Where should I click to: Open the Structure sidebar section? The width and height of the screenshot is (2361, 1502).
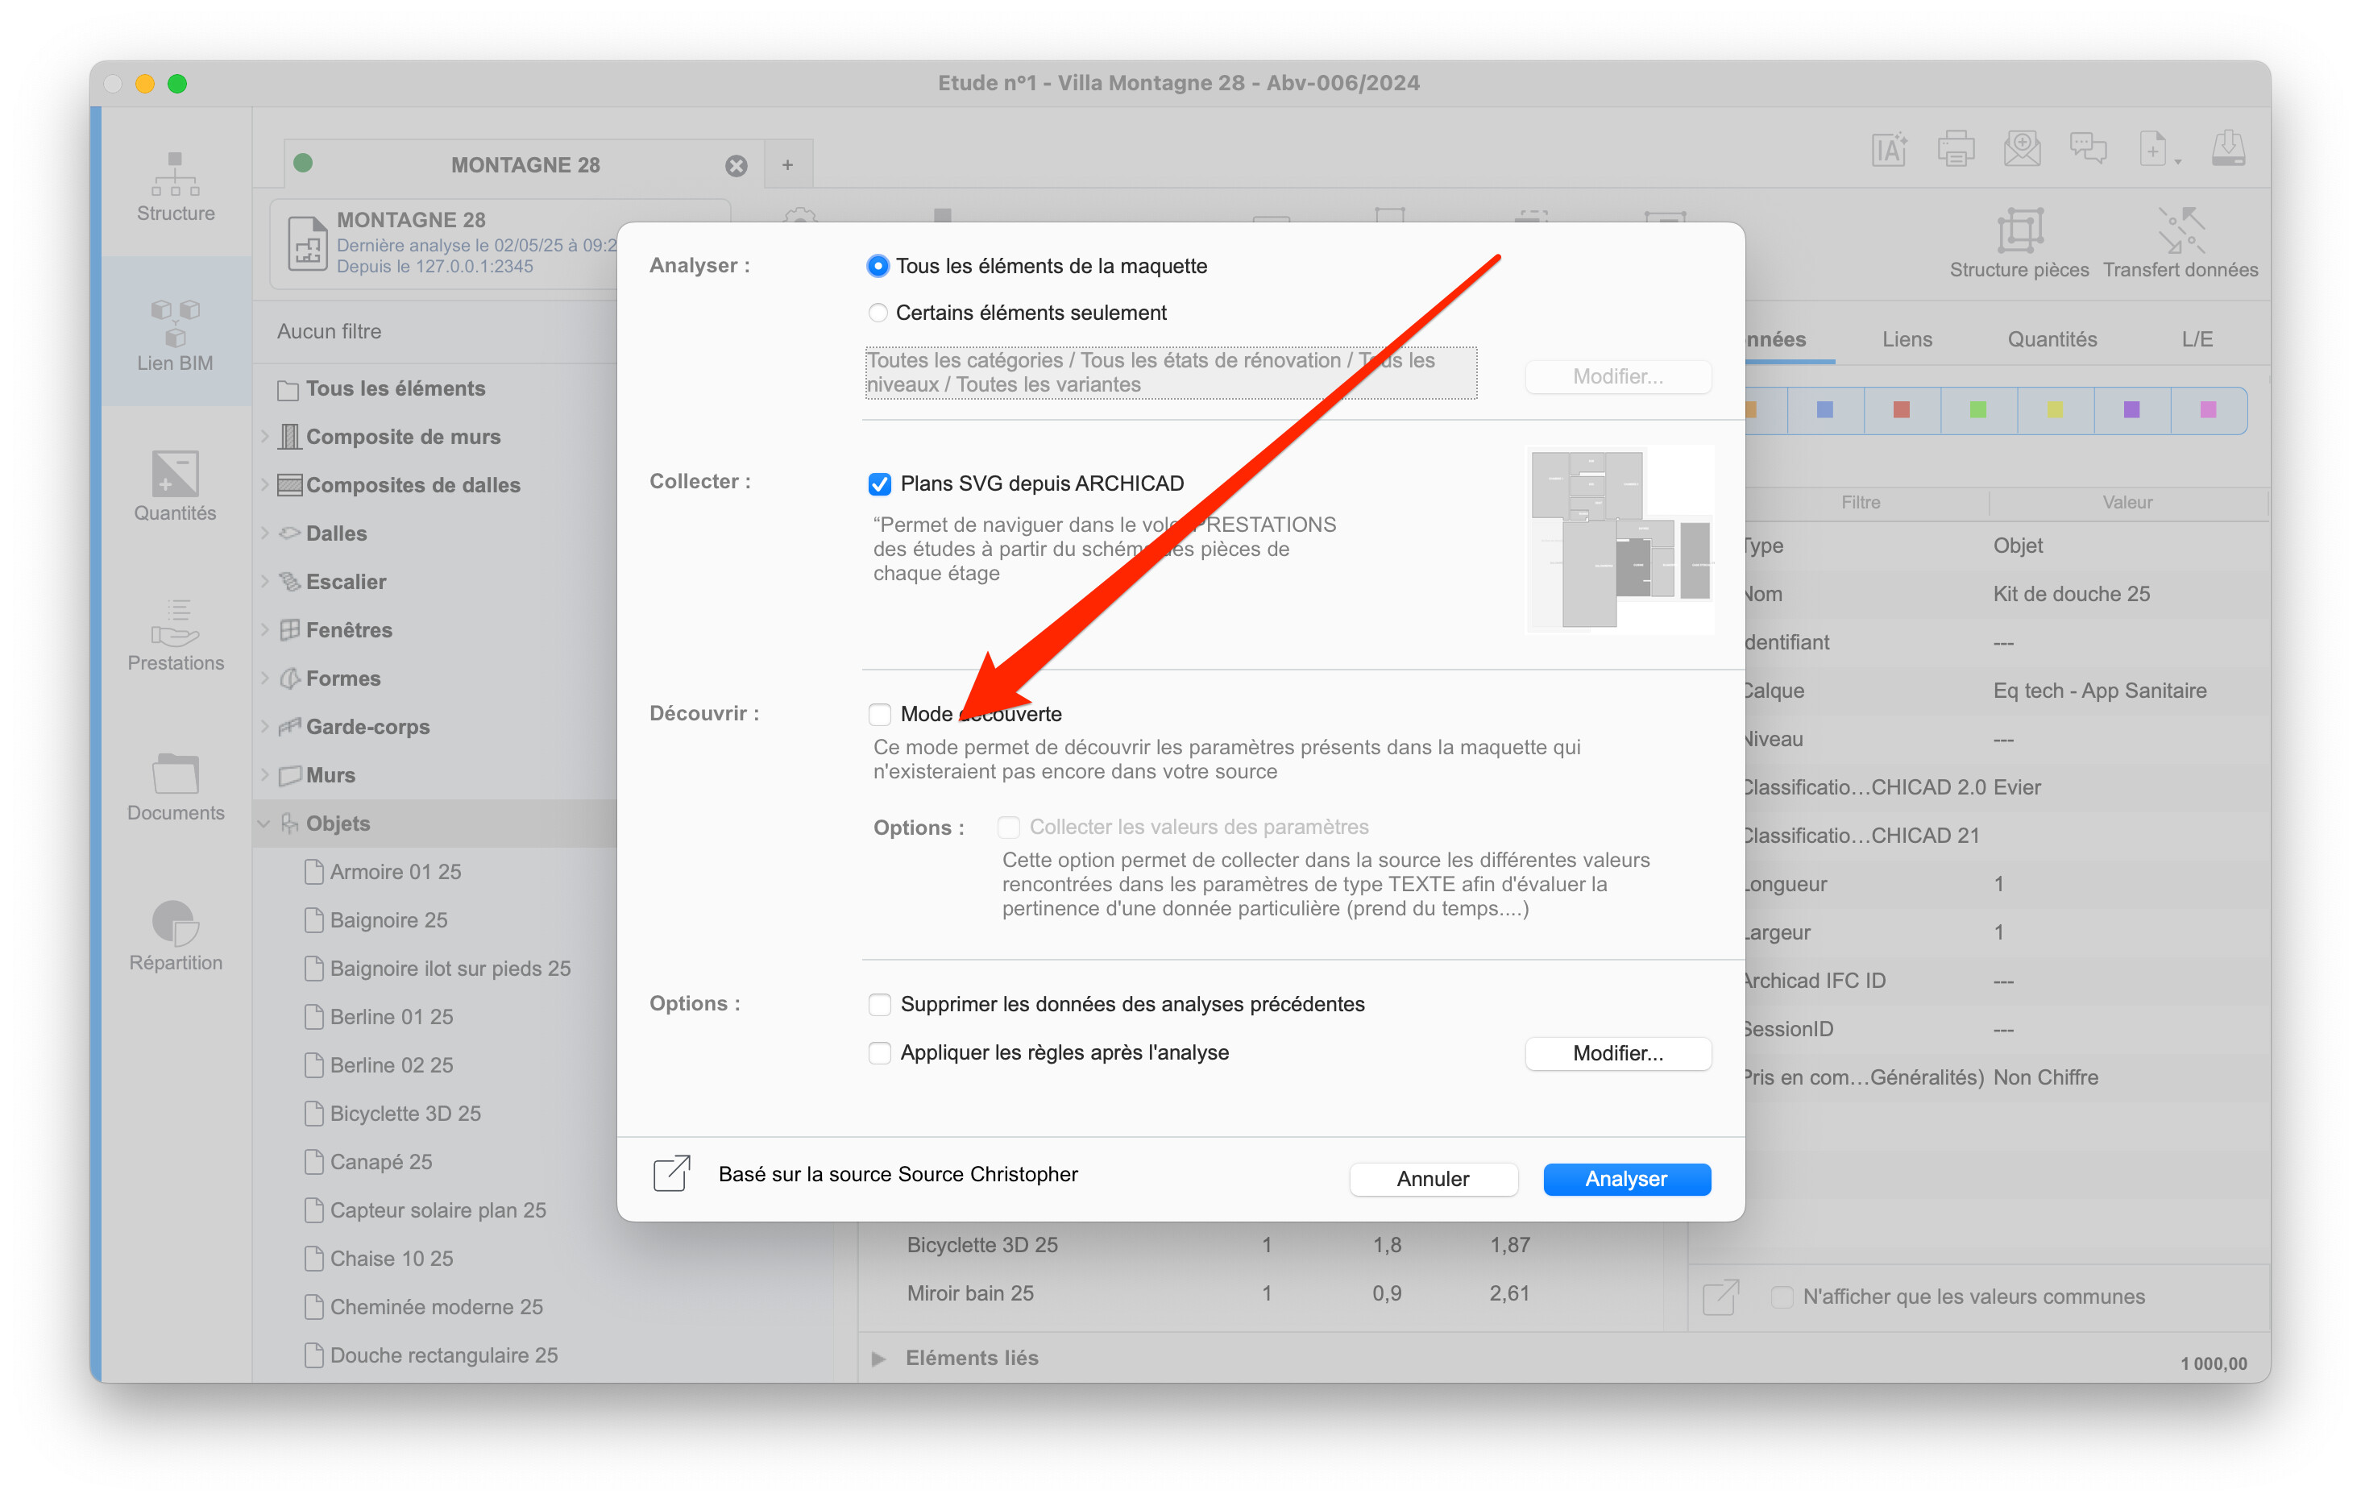(176, 187)
